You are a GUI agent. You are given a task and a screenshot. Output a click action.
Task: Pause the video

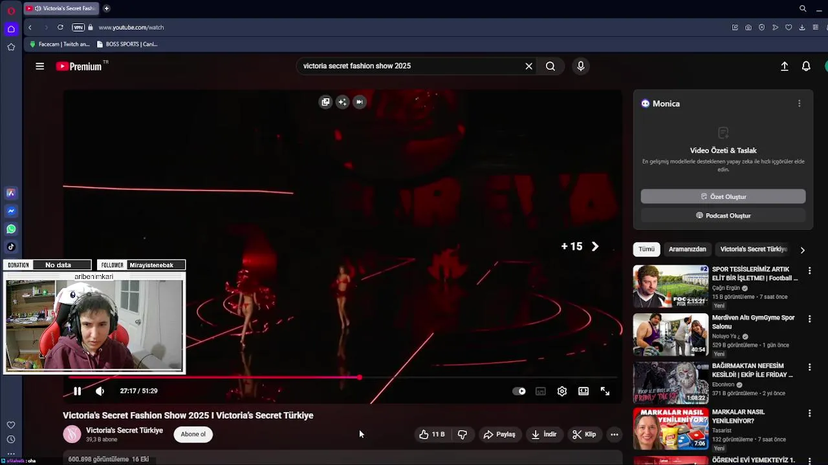point(77,391)
